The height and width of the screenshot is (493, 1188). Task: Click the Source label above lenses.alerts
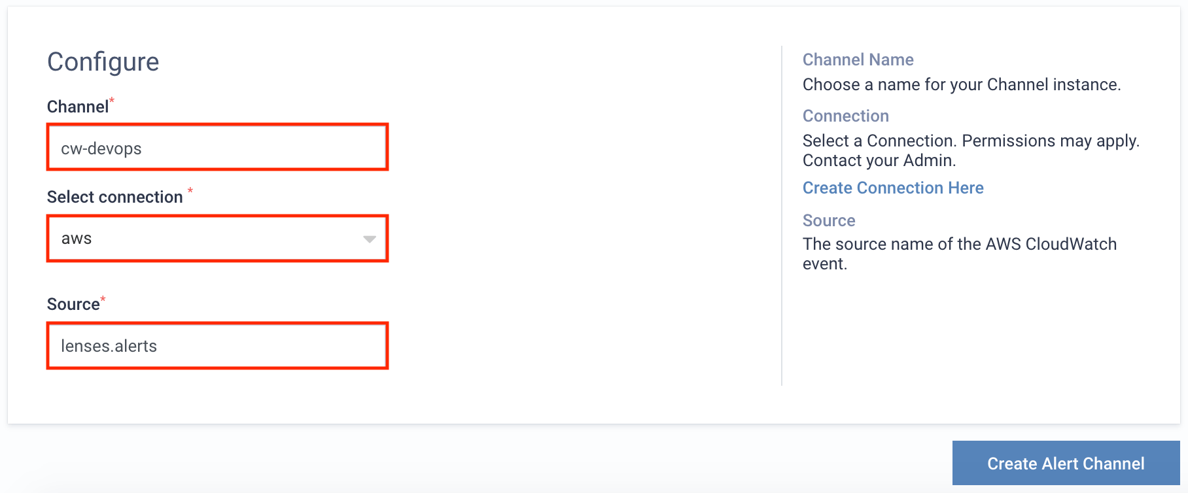pyautogui.click(x=73, y=304)
